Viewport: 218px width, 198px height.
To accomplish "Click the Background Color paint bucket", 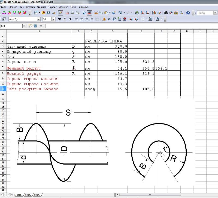I will tap(150, 19).
